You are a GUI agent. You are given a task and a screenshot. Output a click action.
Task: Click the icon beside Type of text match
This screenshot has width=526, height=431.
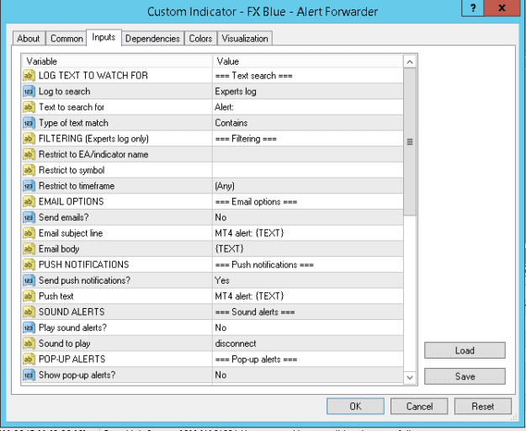(x=29, y=123)
